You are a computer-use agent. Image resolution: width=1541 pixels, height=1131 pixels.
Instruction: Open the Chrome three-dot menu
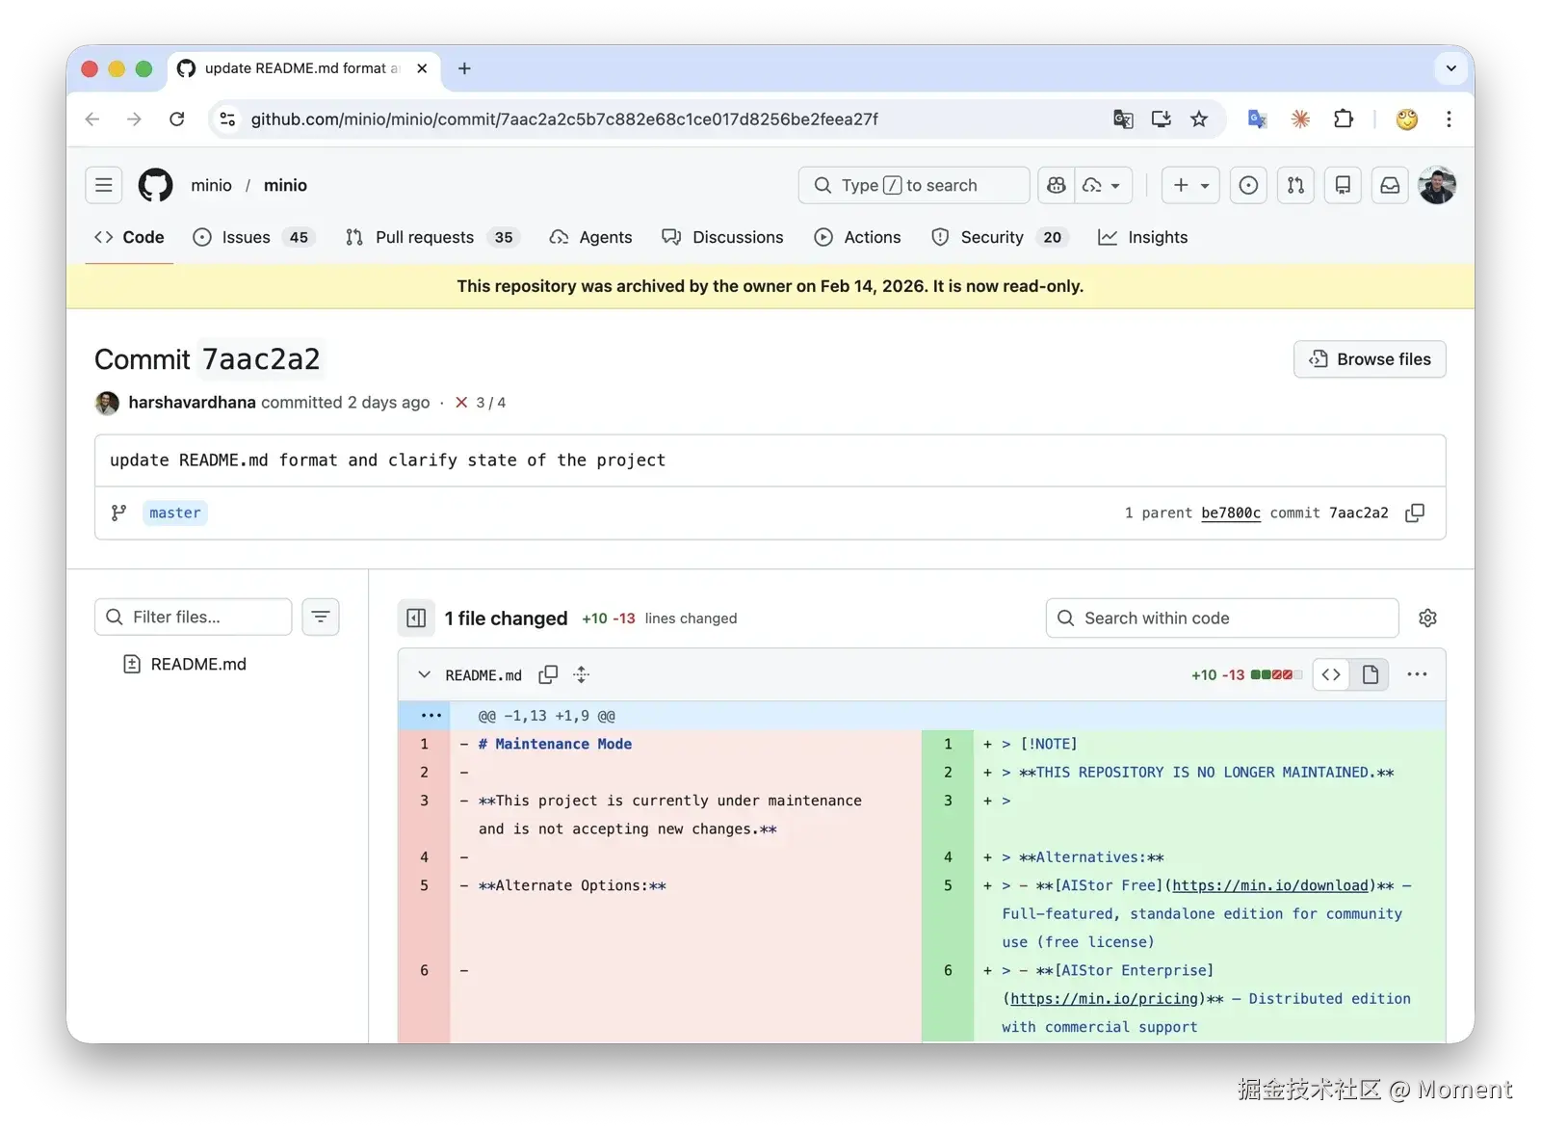[x=1449, y=118]
